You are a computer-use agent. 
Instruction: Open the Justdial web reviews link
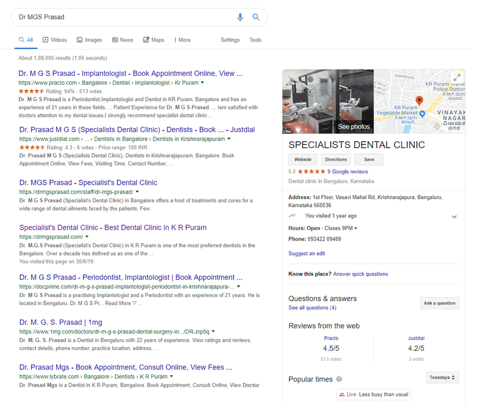416,338
